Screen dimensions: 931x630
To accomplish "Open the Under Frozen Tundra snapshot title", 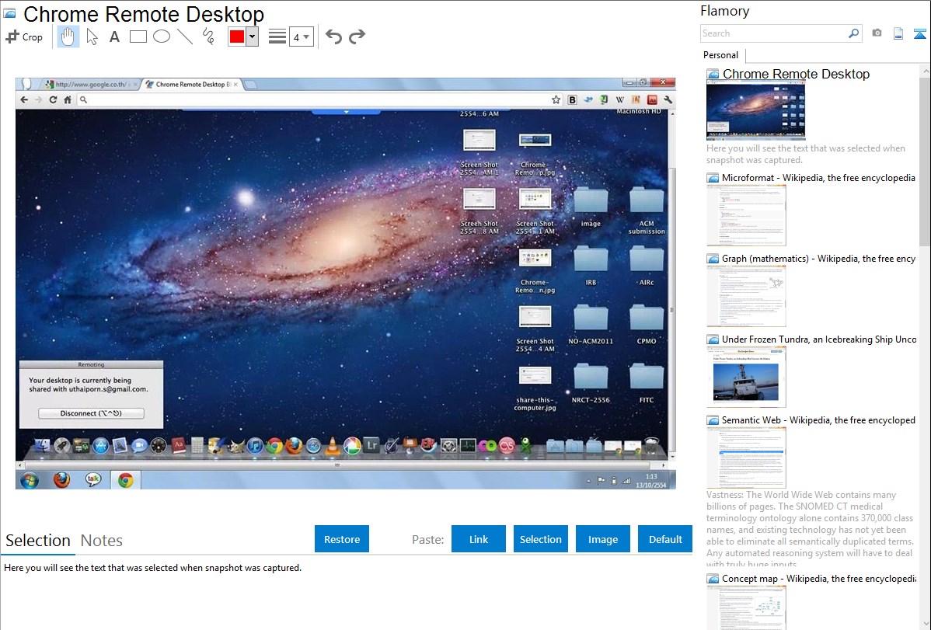I will click(x=819, y=339).
